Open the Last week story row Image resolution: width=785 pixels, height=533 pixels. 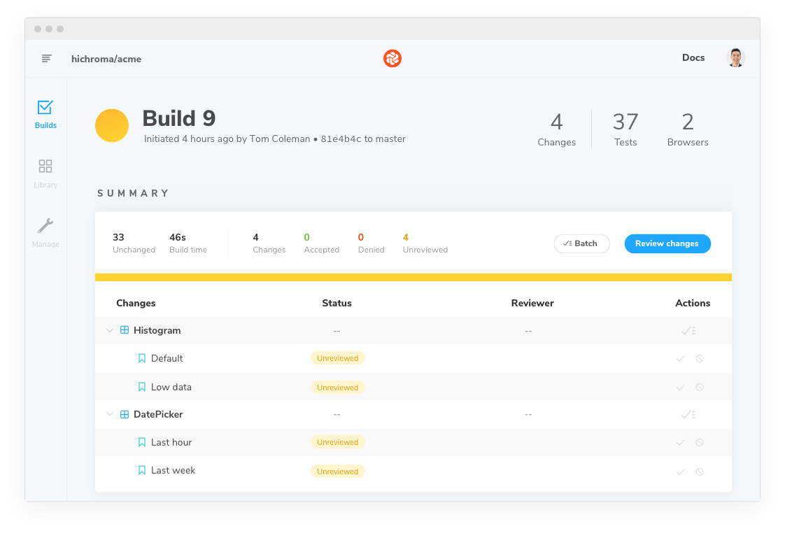point(413,471)
